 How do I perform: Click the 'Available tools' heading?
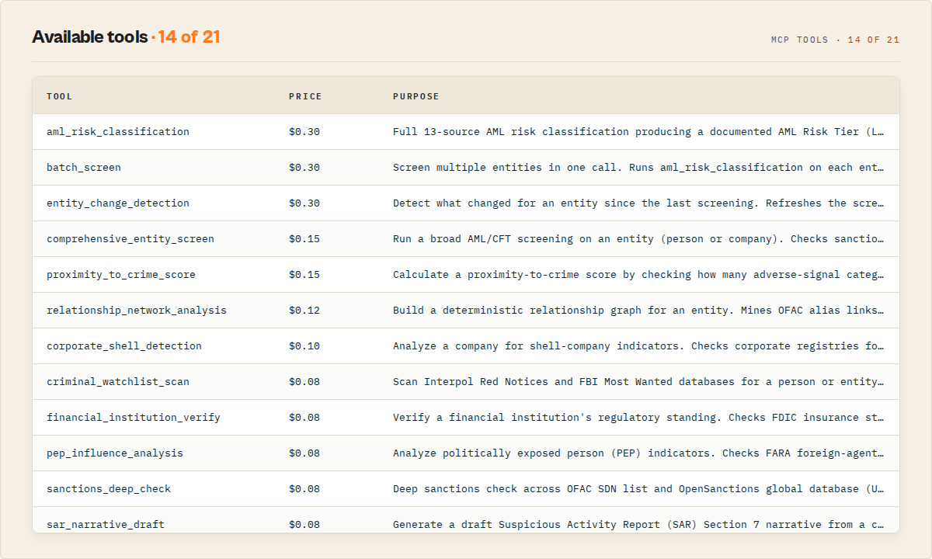[x=90, y=36]
